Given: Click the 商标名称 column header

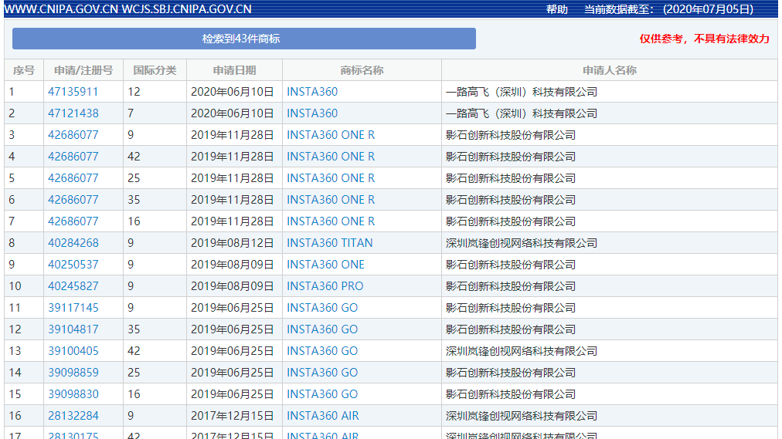Looking at the screenshot, I should 362,70.
